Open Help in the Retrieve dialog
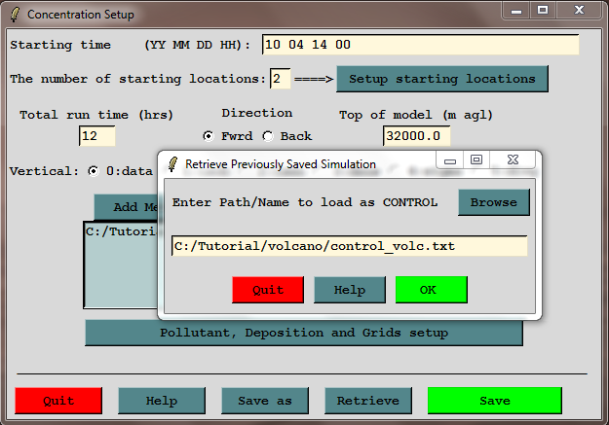Screen dimensions: 609x425 point(349,290)
